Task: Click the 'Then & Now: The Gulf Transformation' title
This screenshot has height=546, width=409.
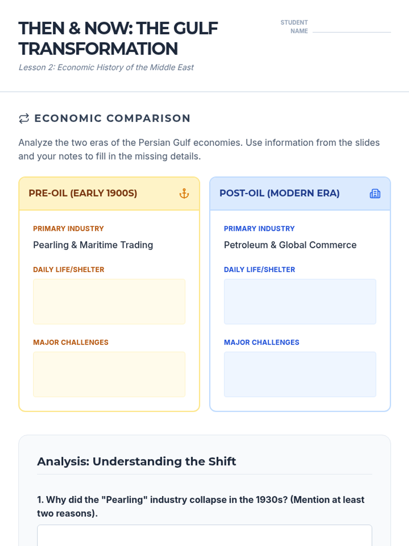Action: pos(118,38)
